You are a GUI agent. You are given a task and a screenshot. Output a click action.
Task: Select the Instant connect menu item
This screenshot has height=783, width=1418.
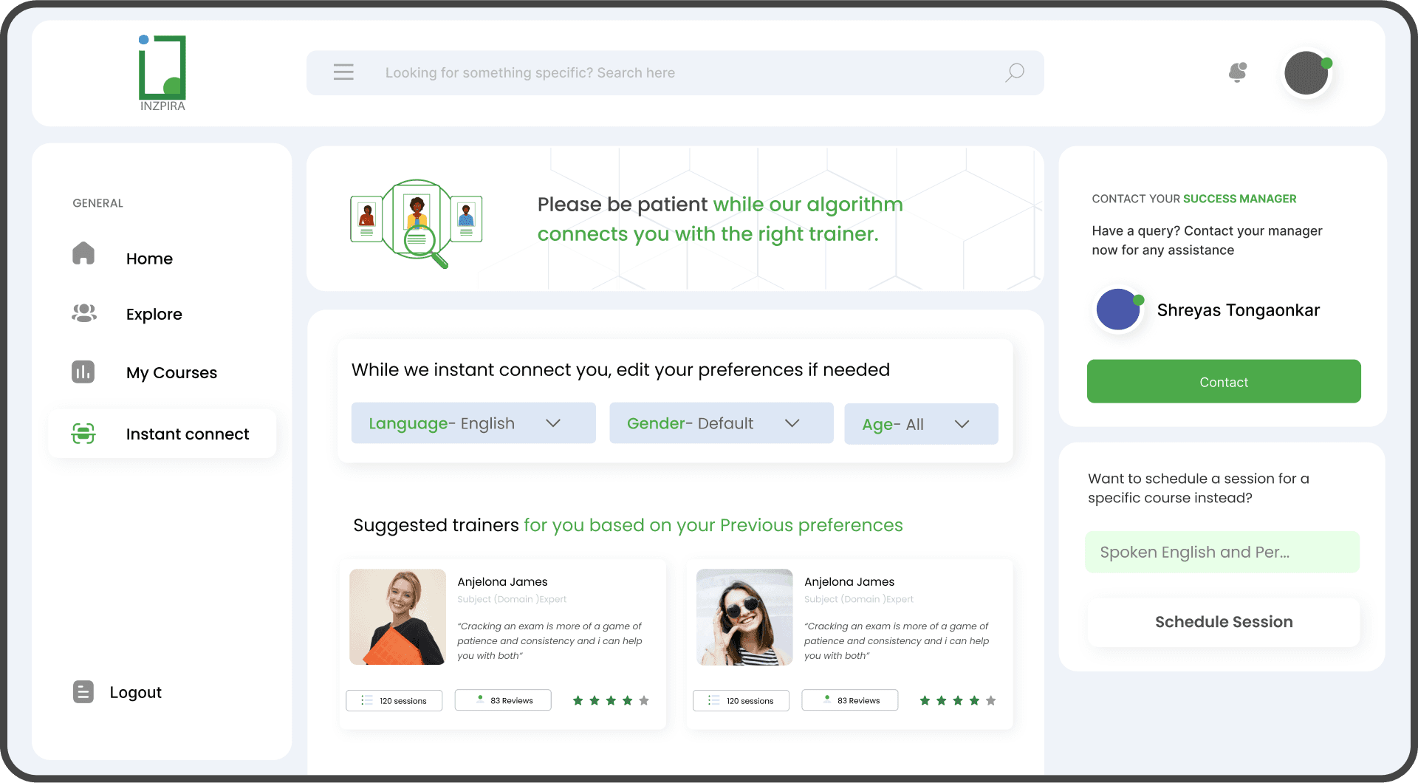(162, 434)
